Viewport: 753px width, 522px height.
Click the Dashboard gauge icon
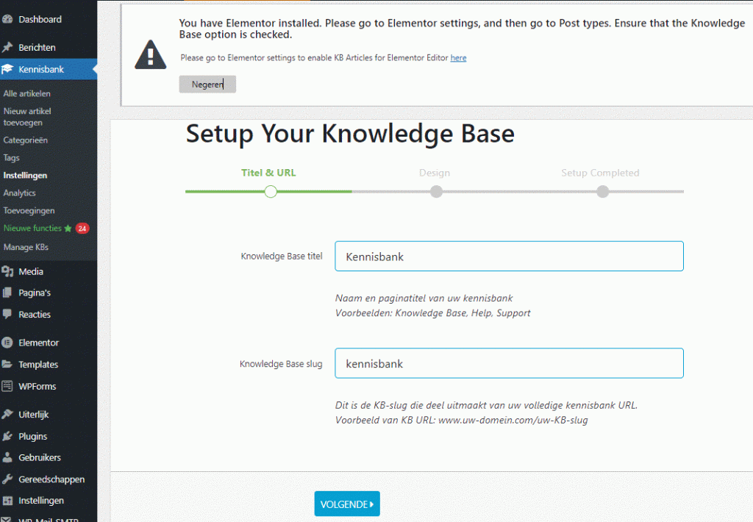(7, 19)
